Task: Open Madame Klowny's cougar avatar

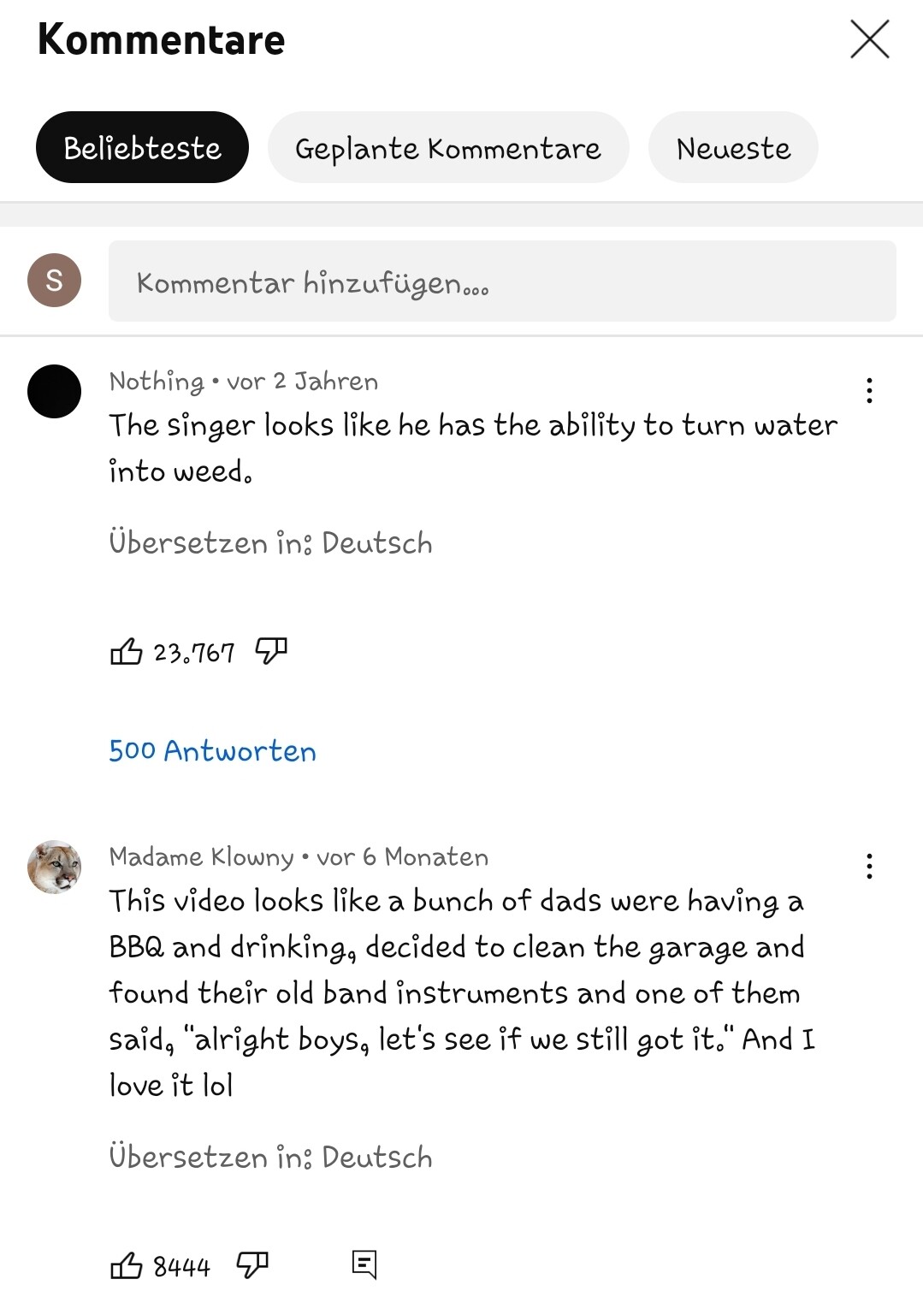Action: (x=54, y=867)
